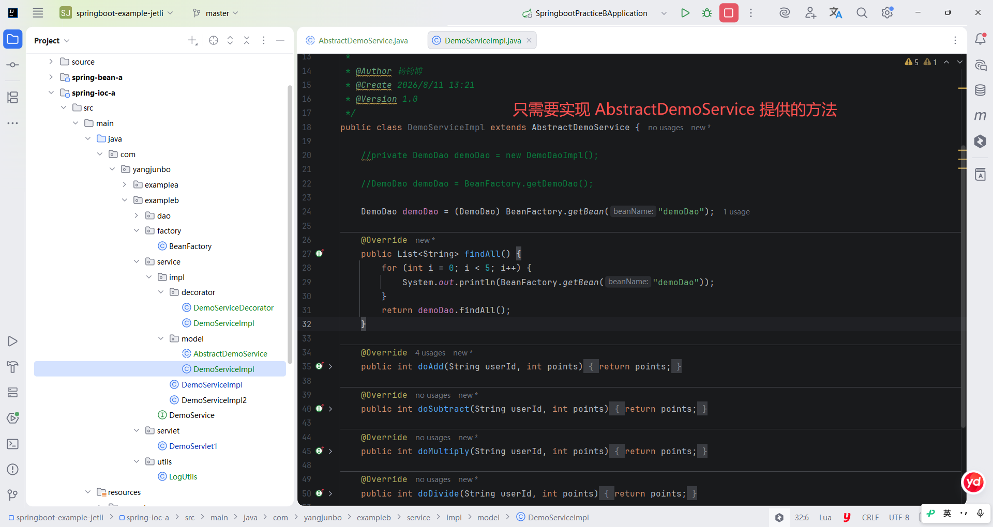Click the implements gutter icon on line 27
Screen dimensions: 993x527
click(320, 253)
